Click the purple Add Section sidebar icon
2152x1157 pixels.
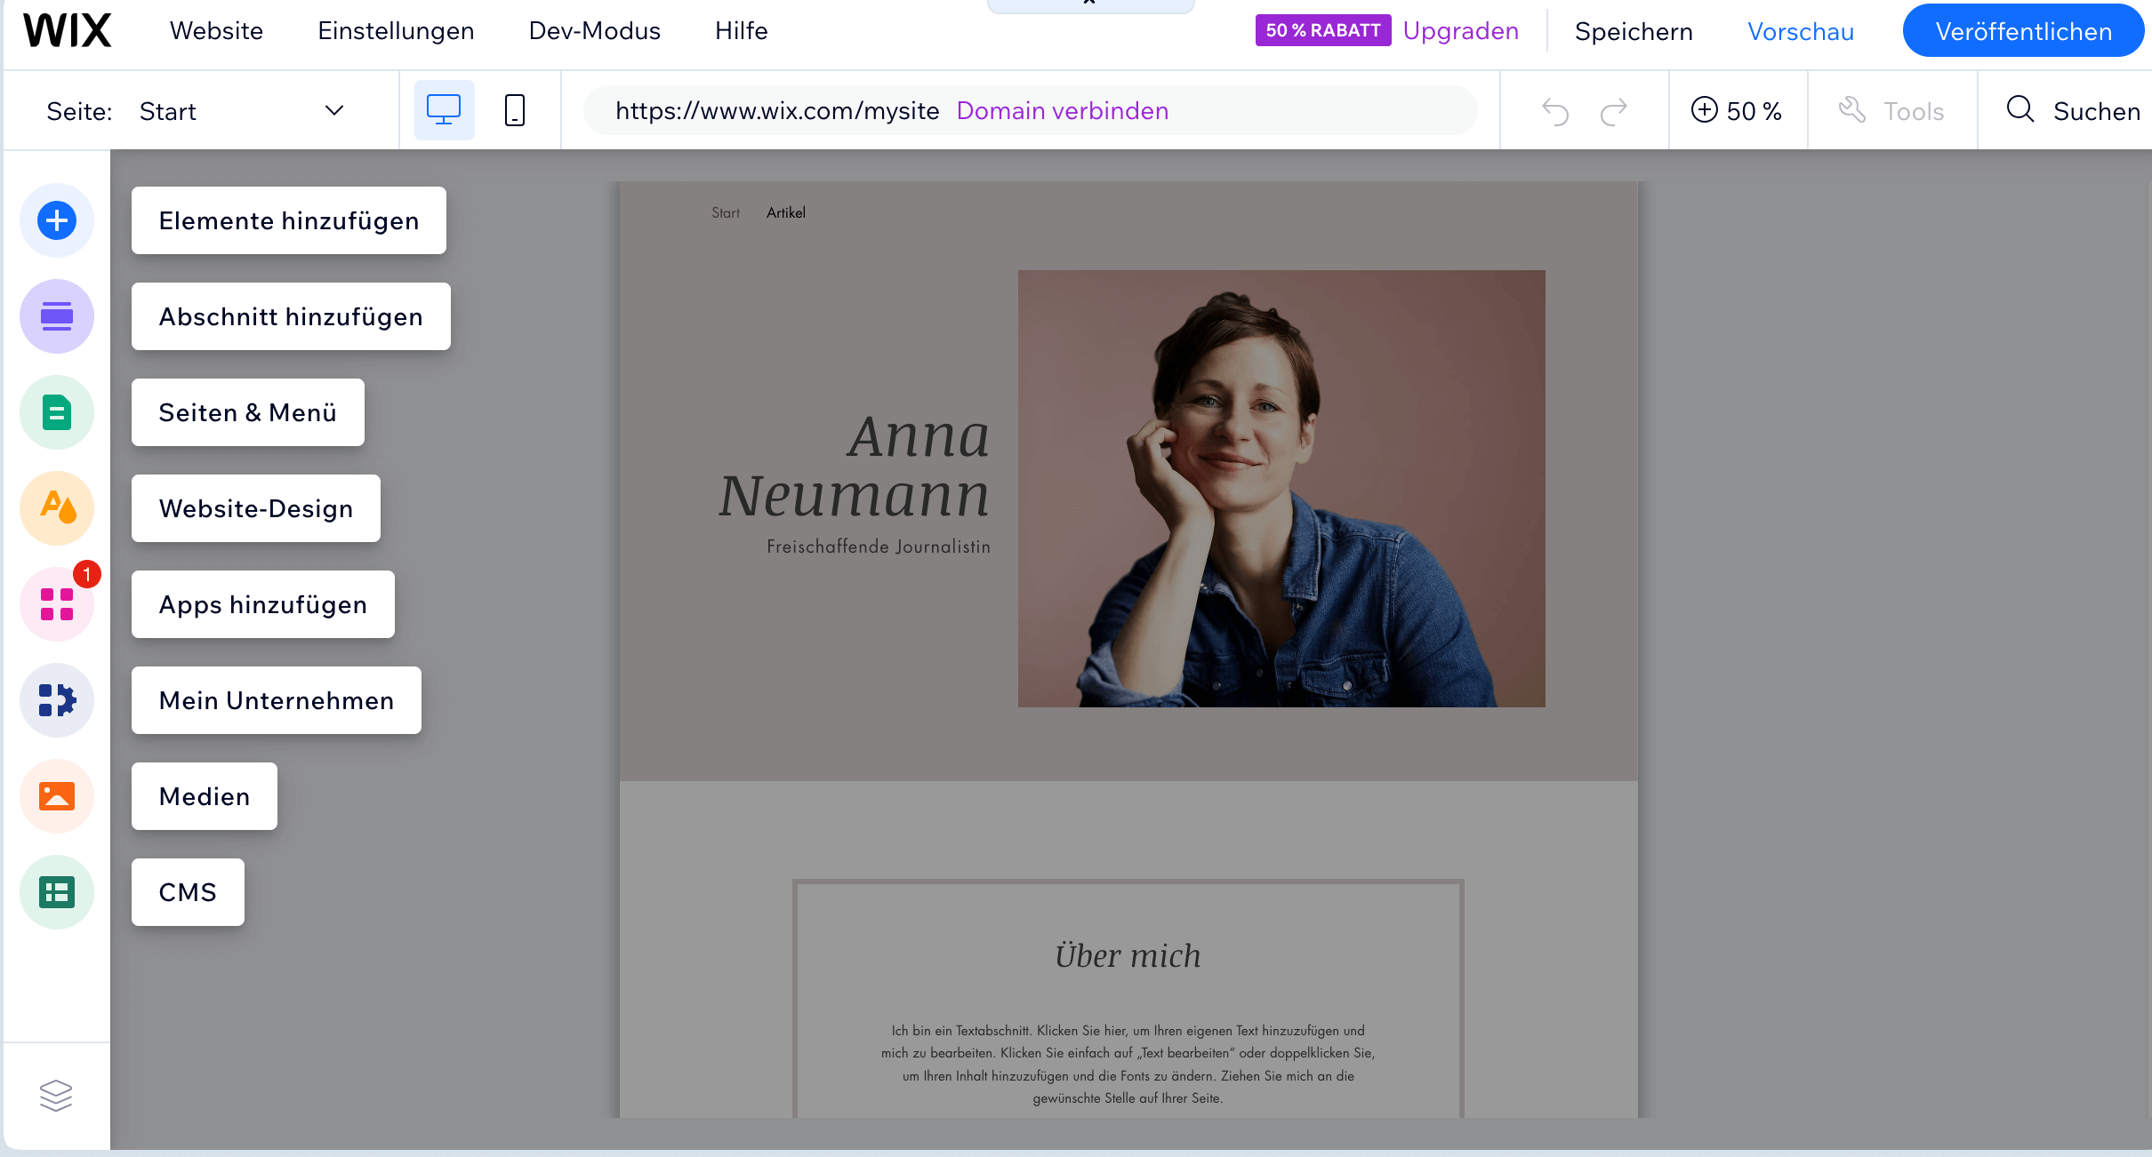pyautogui.click(x=57, y=316)
